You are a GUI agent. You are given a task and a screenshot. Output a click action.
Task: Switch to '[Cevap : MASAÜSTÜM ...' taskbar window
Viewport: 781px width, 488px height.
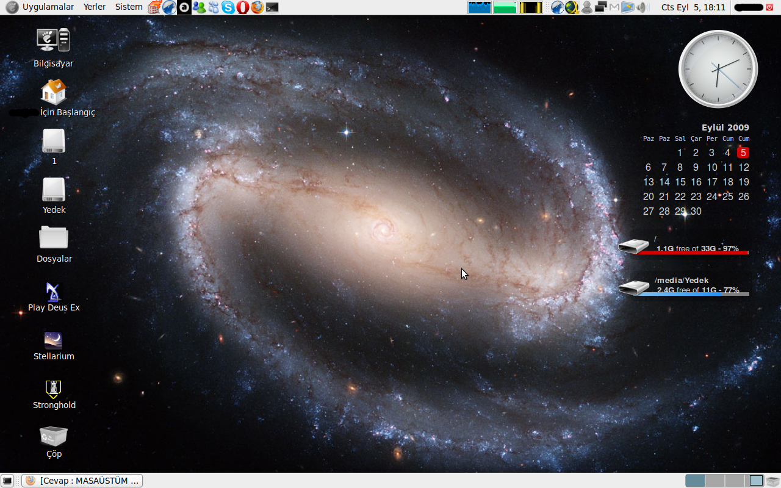(82, 481)
